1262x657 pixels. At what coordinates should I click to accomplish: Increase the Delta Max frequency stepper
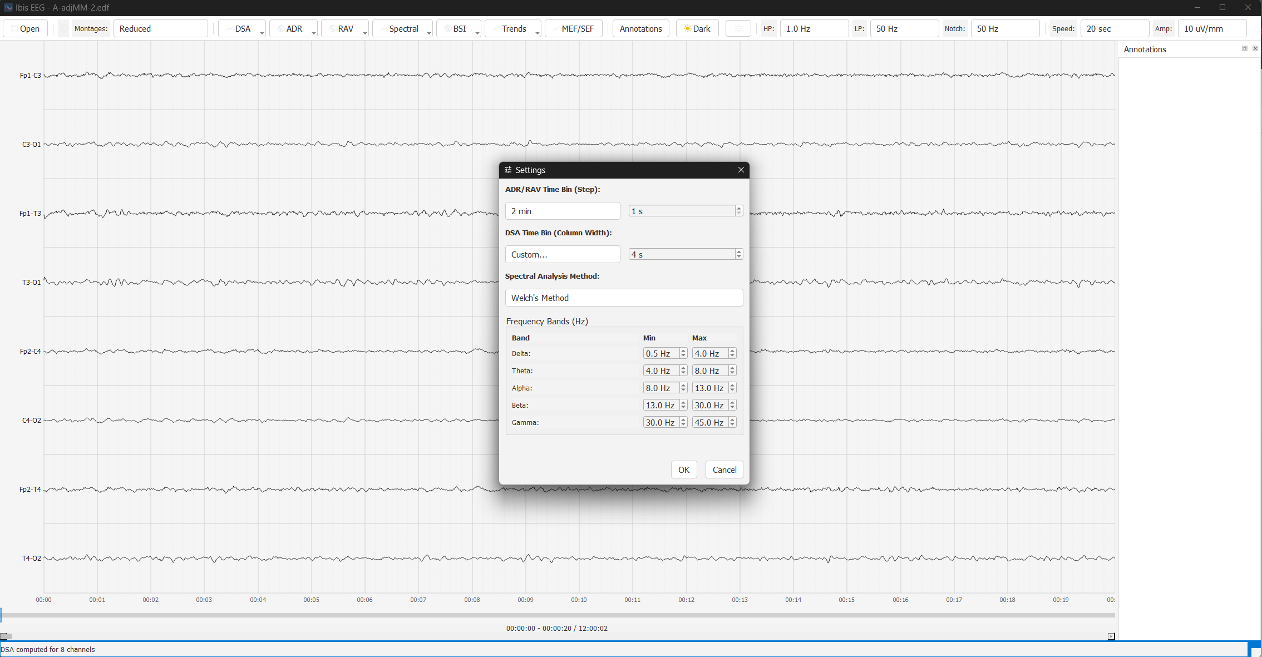click(x=732, y=351)
